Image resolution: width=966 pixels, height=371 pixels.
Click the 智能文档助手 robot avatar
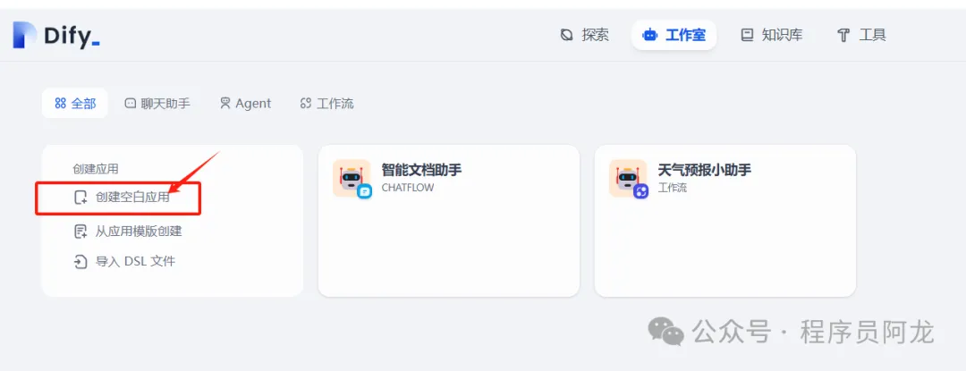point(352,179)
